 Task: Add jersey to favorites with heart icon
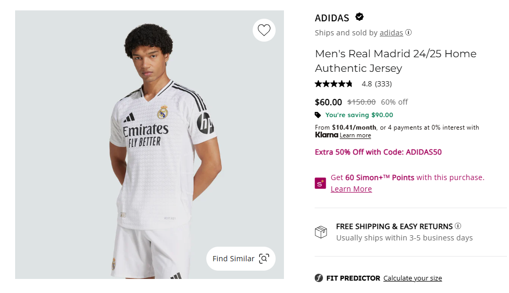[264, 30]
